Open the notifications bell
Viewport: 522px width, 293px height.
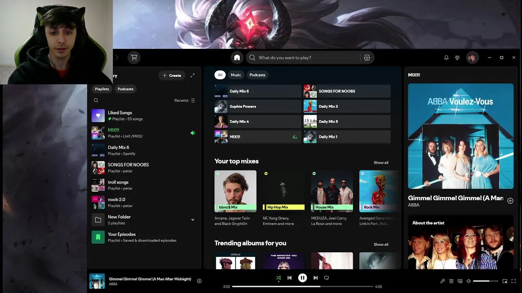[446, 58]
